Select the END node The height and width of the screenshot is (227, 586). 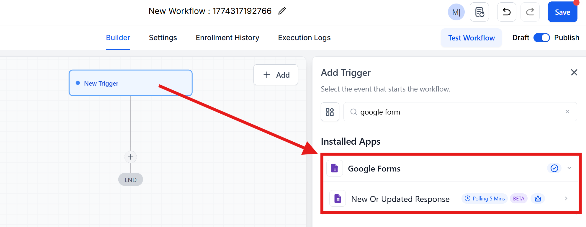[x=131, y=180]
